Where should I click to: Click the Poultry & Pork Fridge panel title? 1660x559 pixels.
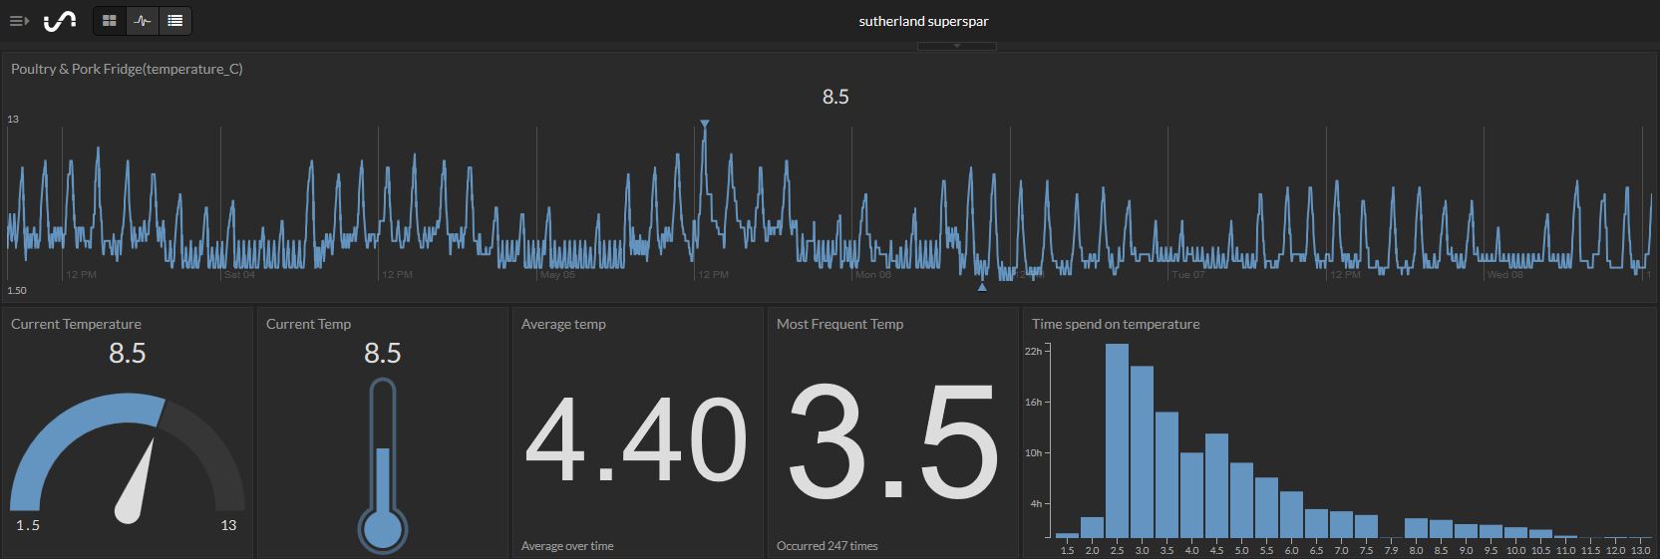pos(127,69)
